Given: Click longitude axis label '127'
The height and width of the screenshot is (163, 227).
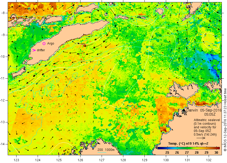Looking at the screenshot, I should click(102, 160).
